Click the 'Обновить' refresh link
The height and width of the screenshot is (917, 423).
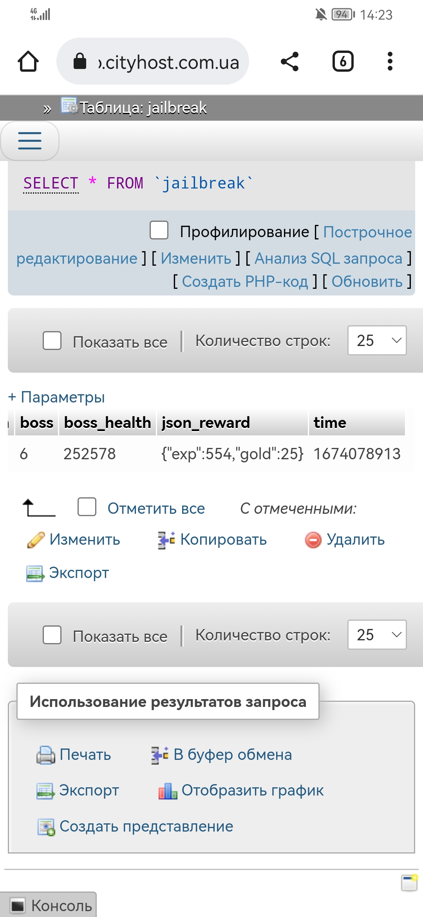(367, 281)
